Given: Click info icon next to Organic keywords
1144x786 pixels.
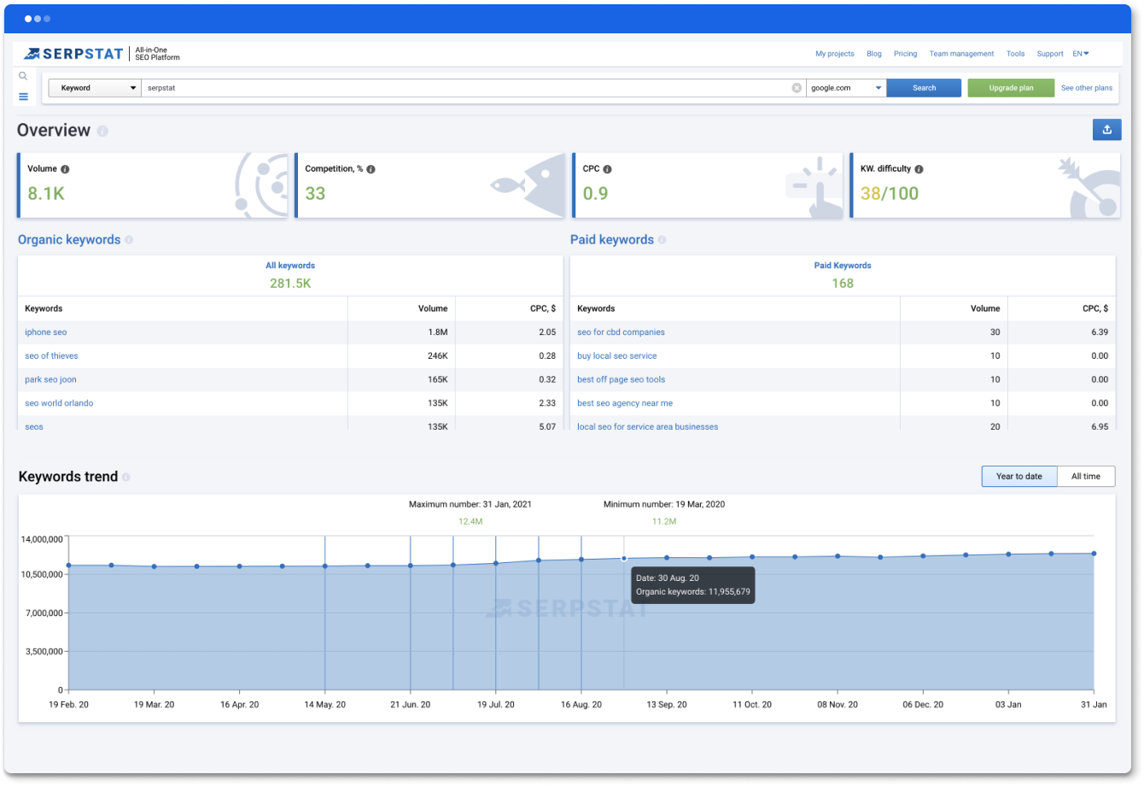Looking at the screenshot, I should (129, 240).
